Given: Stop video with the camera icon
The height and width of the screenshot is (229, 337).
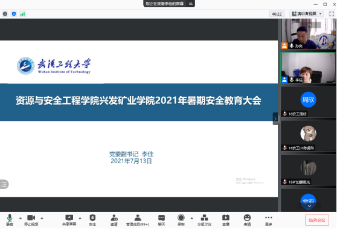Looking at the screenshot, I should tap(31, 220).
